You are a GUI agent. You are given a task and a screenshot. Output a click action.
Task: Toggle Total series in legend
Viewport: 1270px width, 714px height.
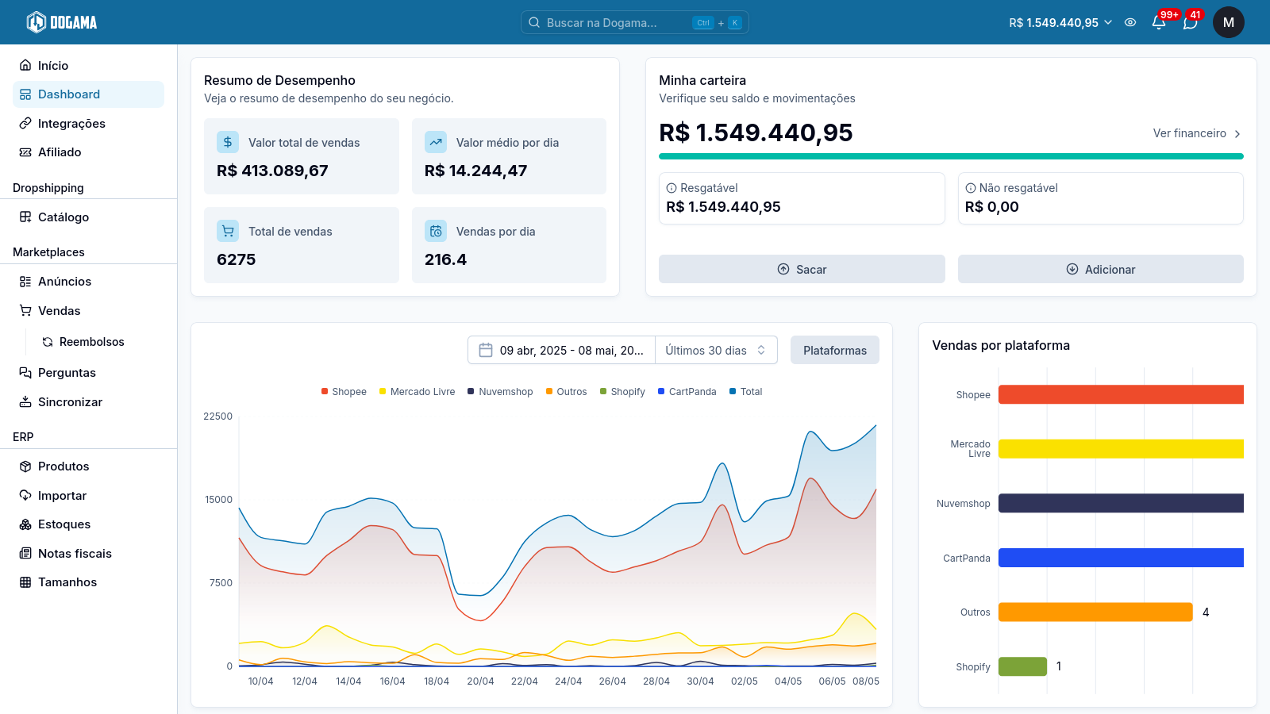[746, 392]
